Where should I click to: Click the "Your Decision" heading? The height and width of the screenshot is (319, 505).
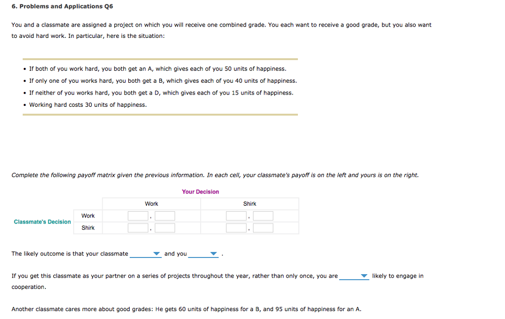(x=200, y=191)
